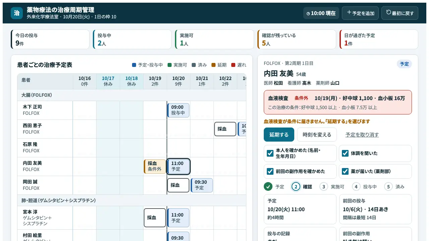Select the 石原 隆 patient row name
The width and height of the screenshot is (429, 241).
(x=30, y=145)
